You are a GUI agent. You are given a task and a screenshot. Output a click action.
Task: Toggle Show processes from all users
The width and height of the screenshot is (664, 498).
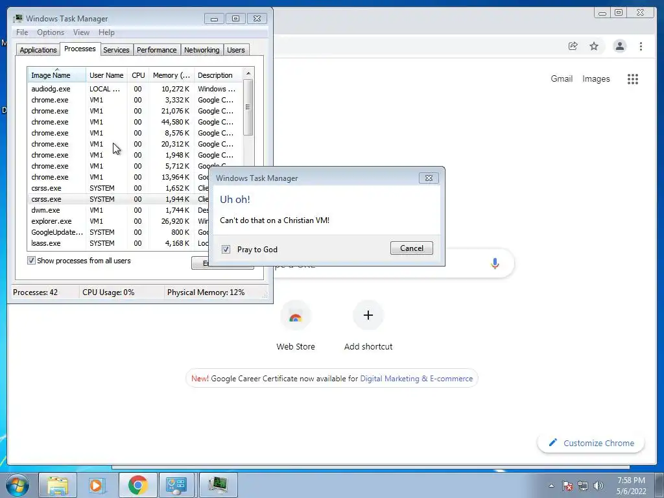(31, 261)
